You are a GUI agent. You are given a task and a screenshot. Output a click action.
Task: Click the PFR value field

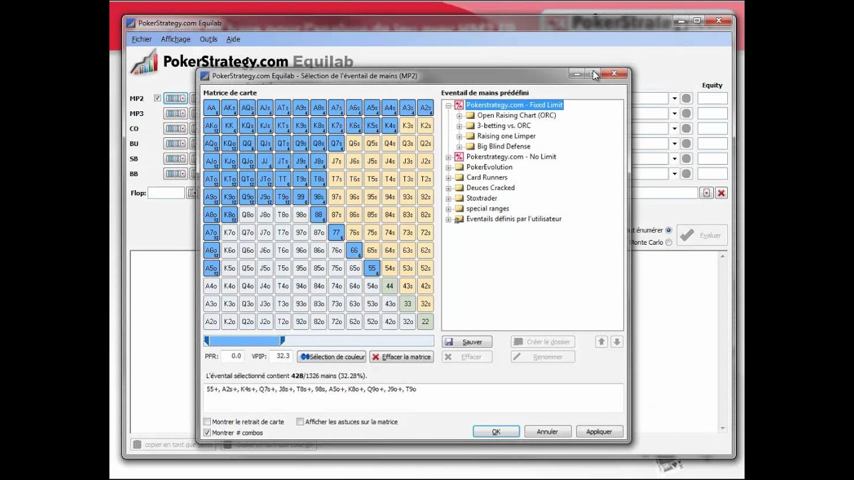[x=232, y=357]
